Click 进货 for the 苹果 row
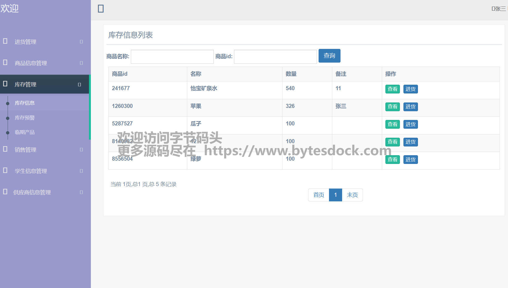Screen dimensions: 508x288 click(x=410, y=107)
